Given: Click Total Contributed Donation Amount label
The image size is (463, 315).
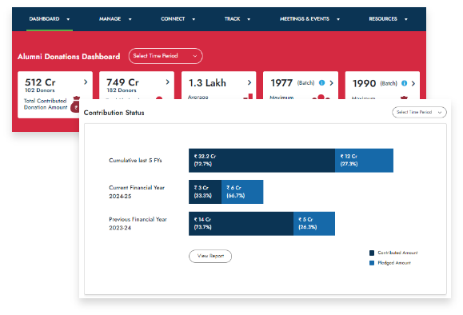Looking at the screenshot, I should pyautogui.click(x=46, y=104).
